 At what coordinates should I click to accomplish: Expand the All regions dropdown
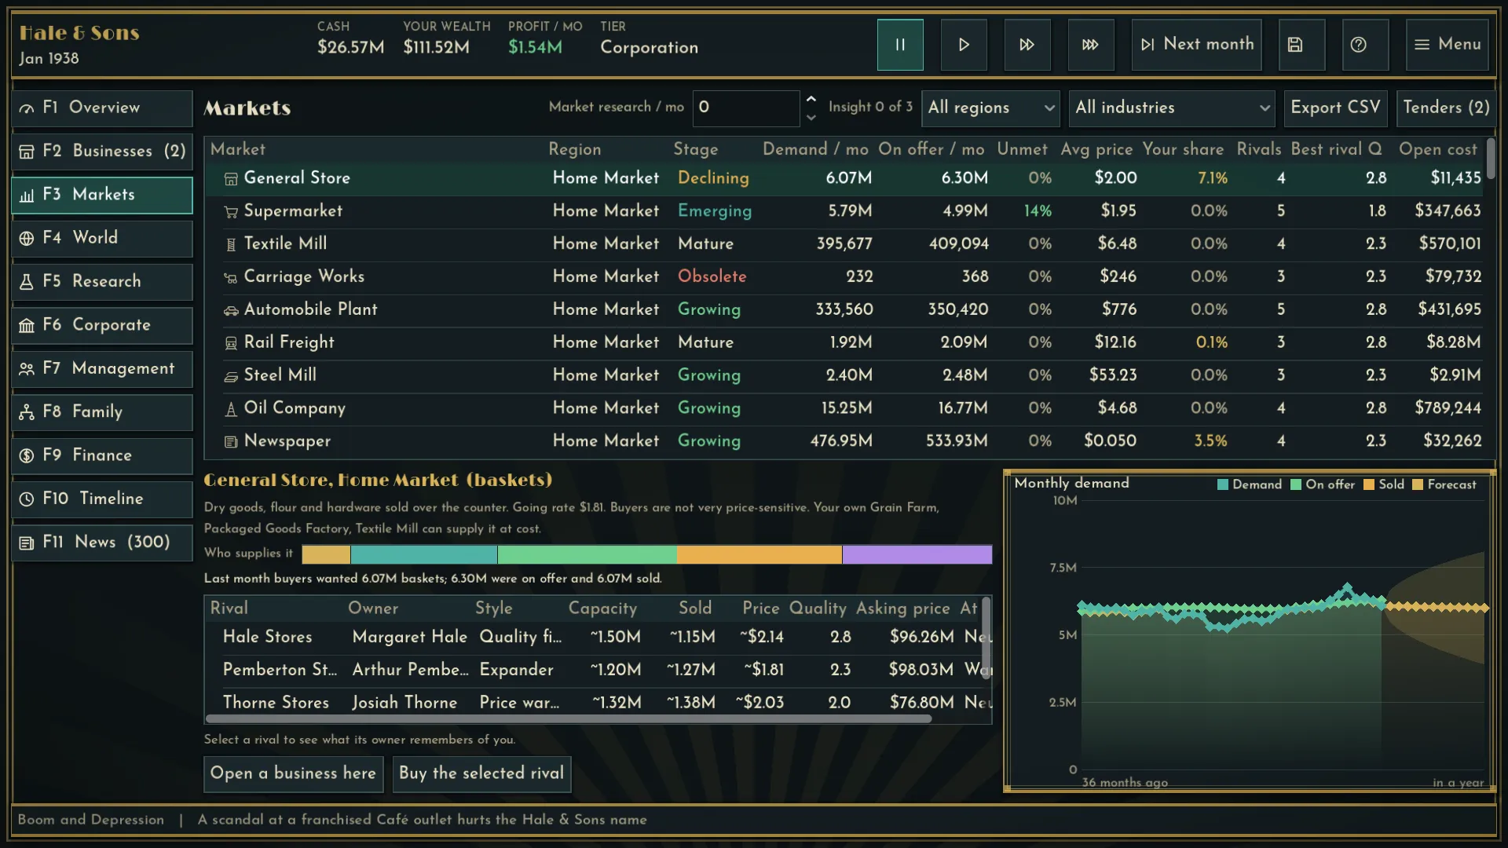(990, 108)
